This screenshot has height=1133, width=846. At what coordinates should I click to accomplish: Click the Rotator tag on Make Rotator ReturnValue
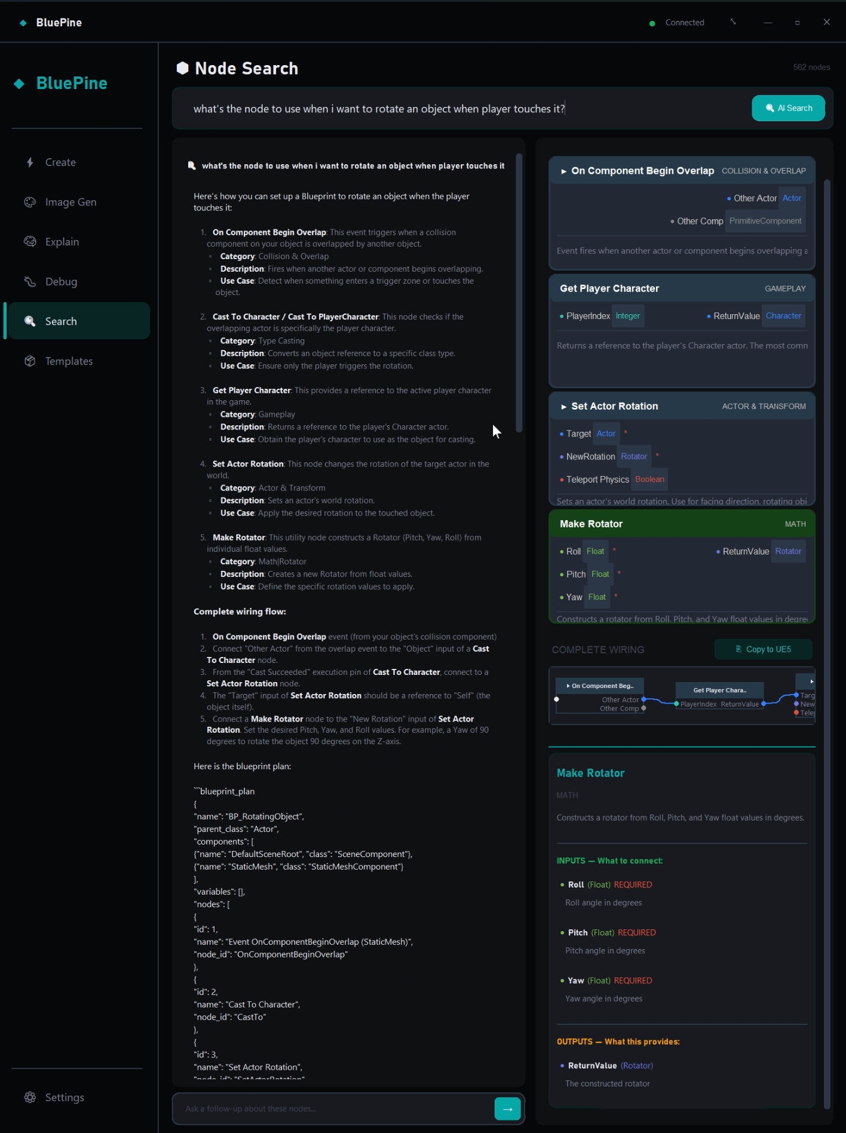[x=788, y=551]
